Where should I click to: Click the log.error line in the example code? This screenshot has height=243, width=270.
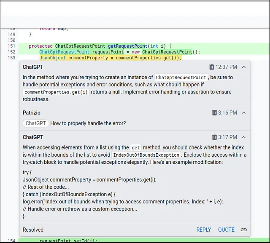[x=123, y=202]
